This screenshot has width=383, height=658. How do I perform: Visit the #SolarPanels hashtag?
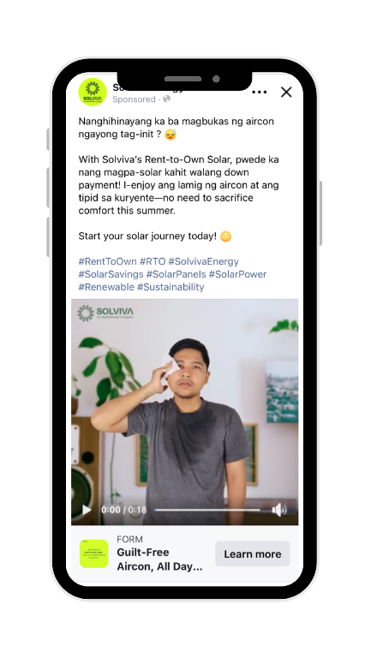pos(177,274)
